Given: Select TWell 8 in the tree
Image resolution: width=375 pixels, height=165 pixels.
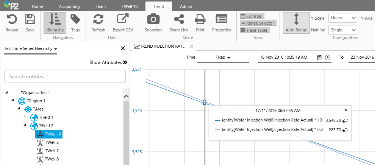Looking at the screenshot, I should pyautogui.click(x=52, y=159).
